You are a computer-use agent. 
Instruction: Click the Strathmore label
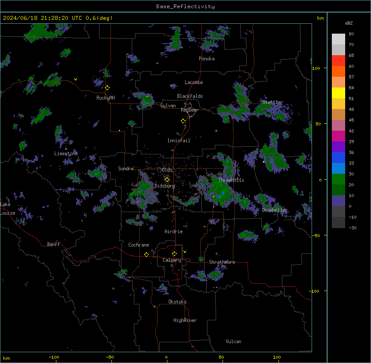(x=222, y=262)
